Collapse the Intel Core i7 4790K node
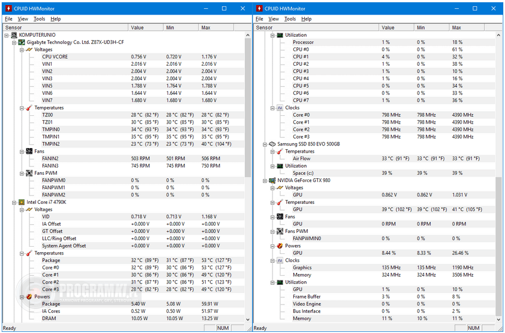Screen dimensions: 505x333 pos(14,202)
